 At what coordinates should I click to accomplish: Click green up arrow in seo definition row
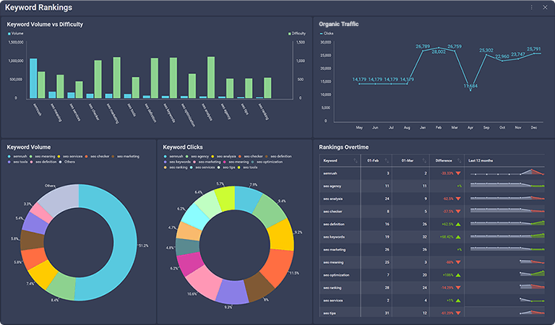[458, 224]
